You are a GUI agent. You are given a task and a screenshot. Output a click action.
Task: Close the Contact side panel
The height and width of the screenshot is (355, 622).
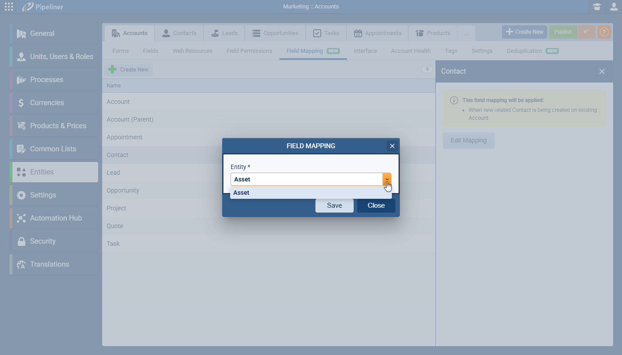pos(602,71)
